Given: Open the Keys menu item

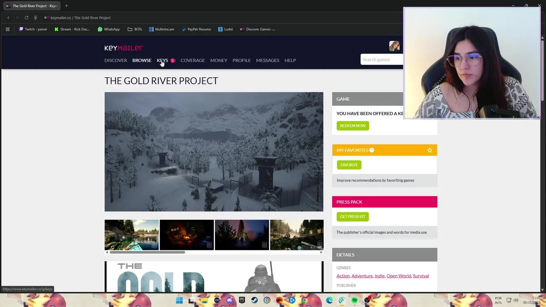Looking at the screenshot, I should pos(163,60).
